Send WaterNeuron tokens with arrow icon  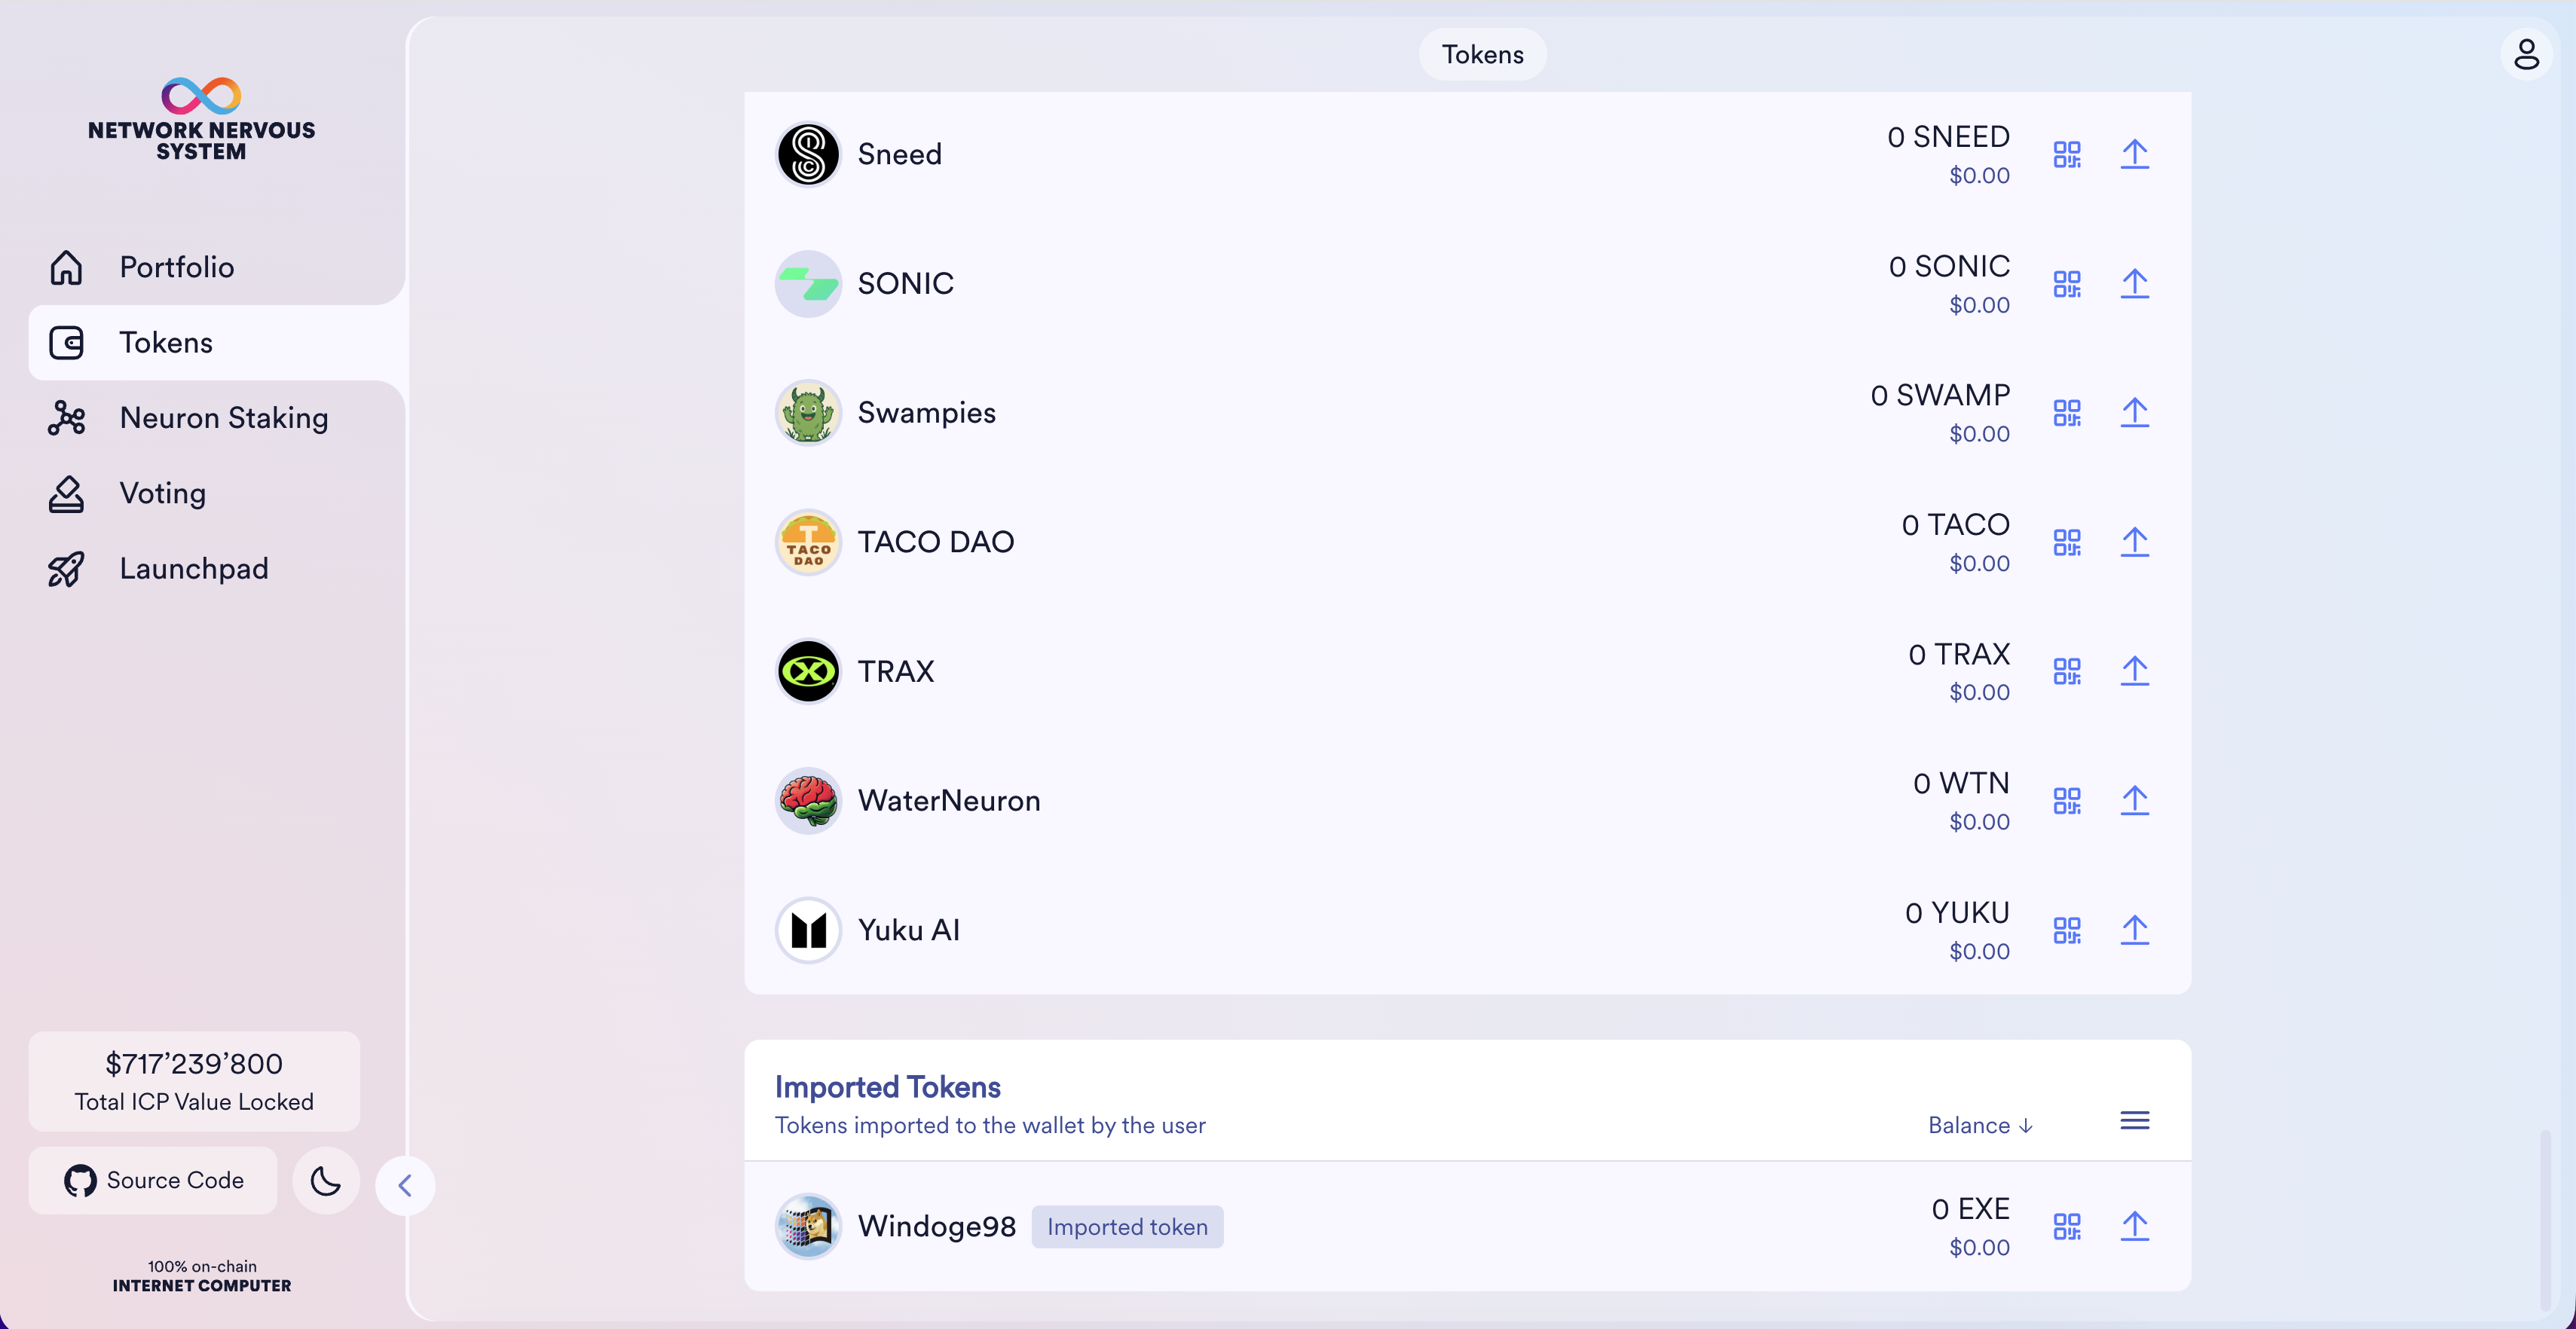click(x=2134, y=800)
